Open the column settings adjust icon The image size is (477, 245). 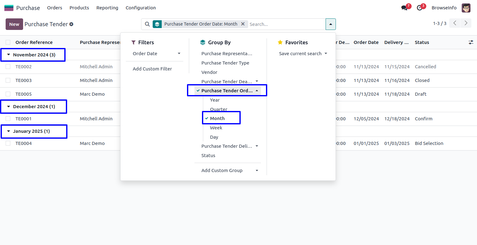pos(471,42)
